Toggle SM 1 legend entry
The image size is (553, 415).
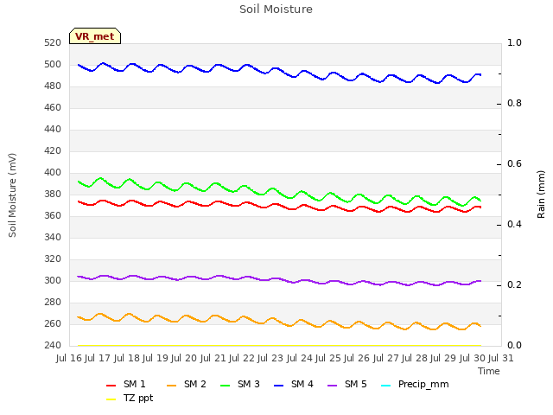125,384
